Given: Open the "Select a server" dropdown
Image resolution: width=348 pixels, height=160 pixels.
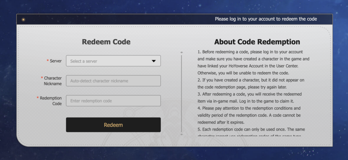Looking at the screenshot, I should pos(113,61).
